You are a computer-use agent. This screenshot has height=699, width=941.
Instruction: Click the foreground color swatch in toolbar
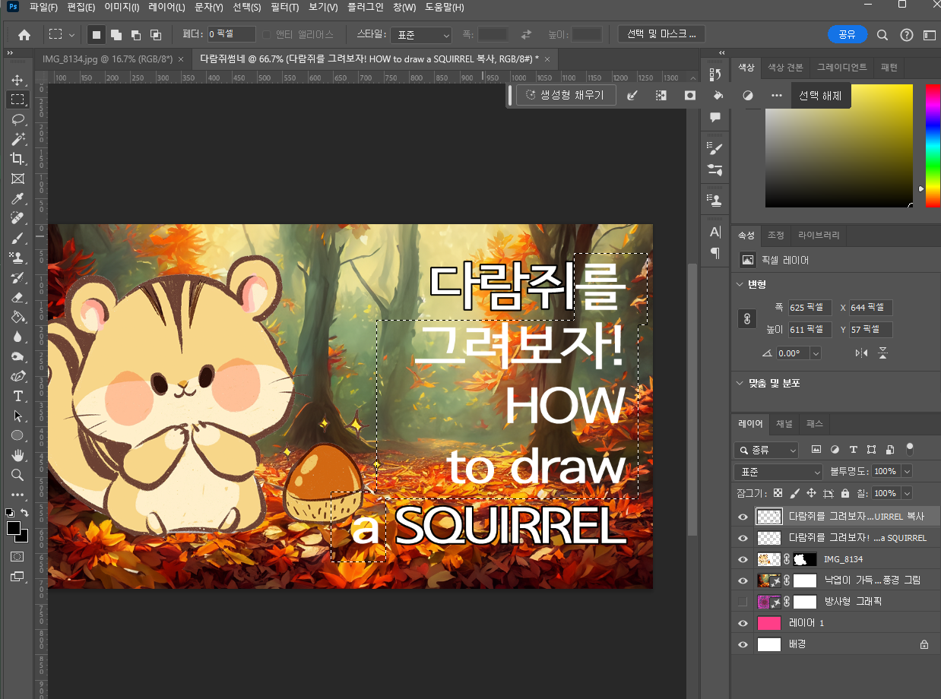point(14,528)
